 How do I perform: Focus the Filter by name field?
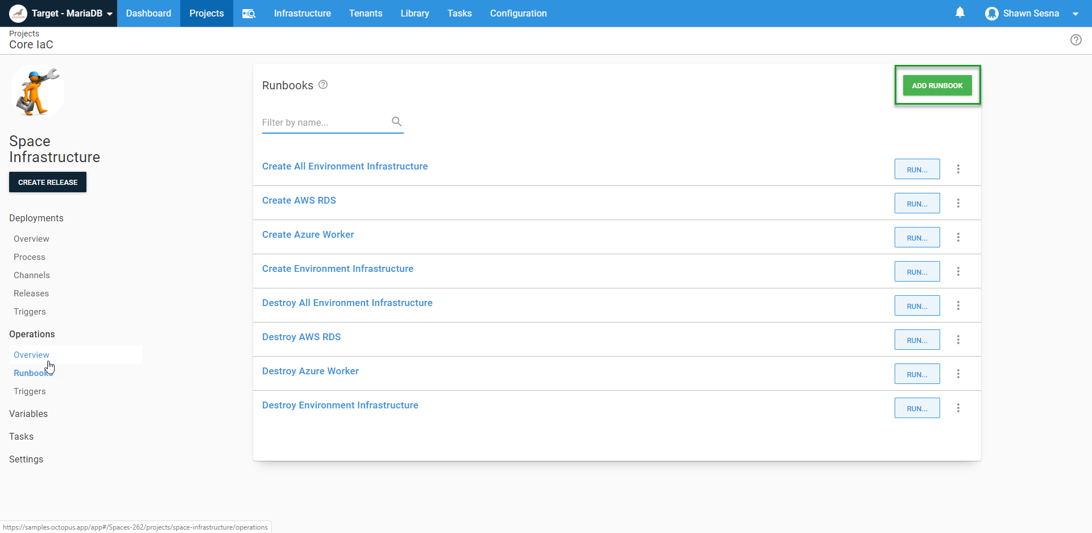point(324,122)
